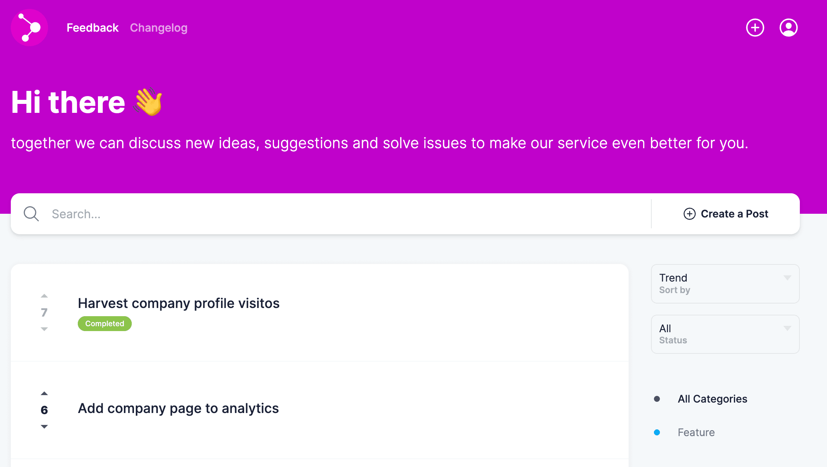Click the branching-nodes logo in header
Image resolution: width=827 pixels, height=467 pixels.
click(x=29, y=28)
